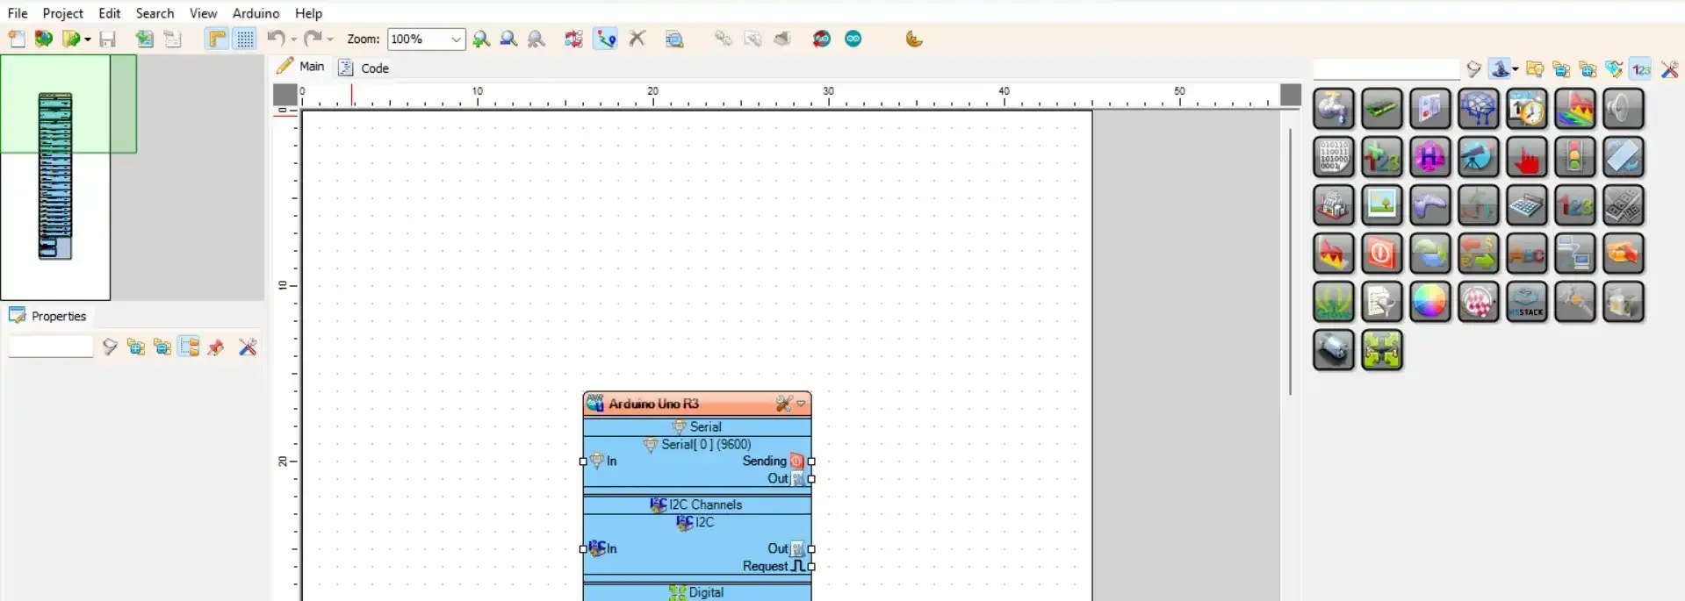
Task: Open the View menu
Action: 204,13
